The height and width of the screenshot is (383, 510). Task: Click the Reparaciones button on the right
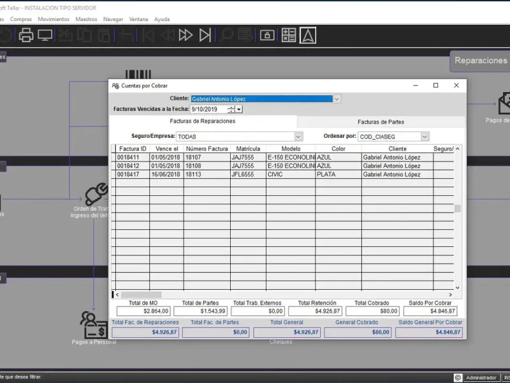click(480, 61)
